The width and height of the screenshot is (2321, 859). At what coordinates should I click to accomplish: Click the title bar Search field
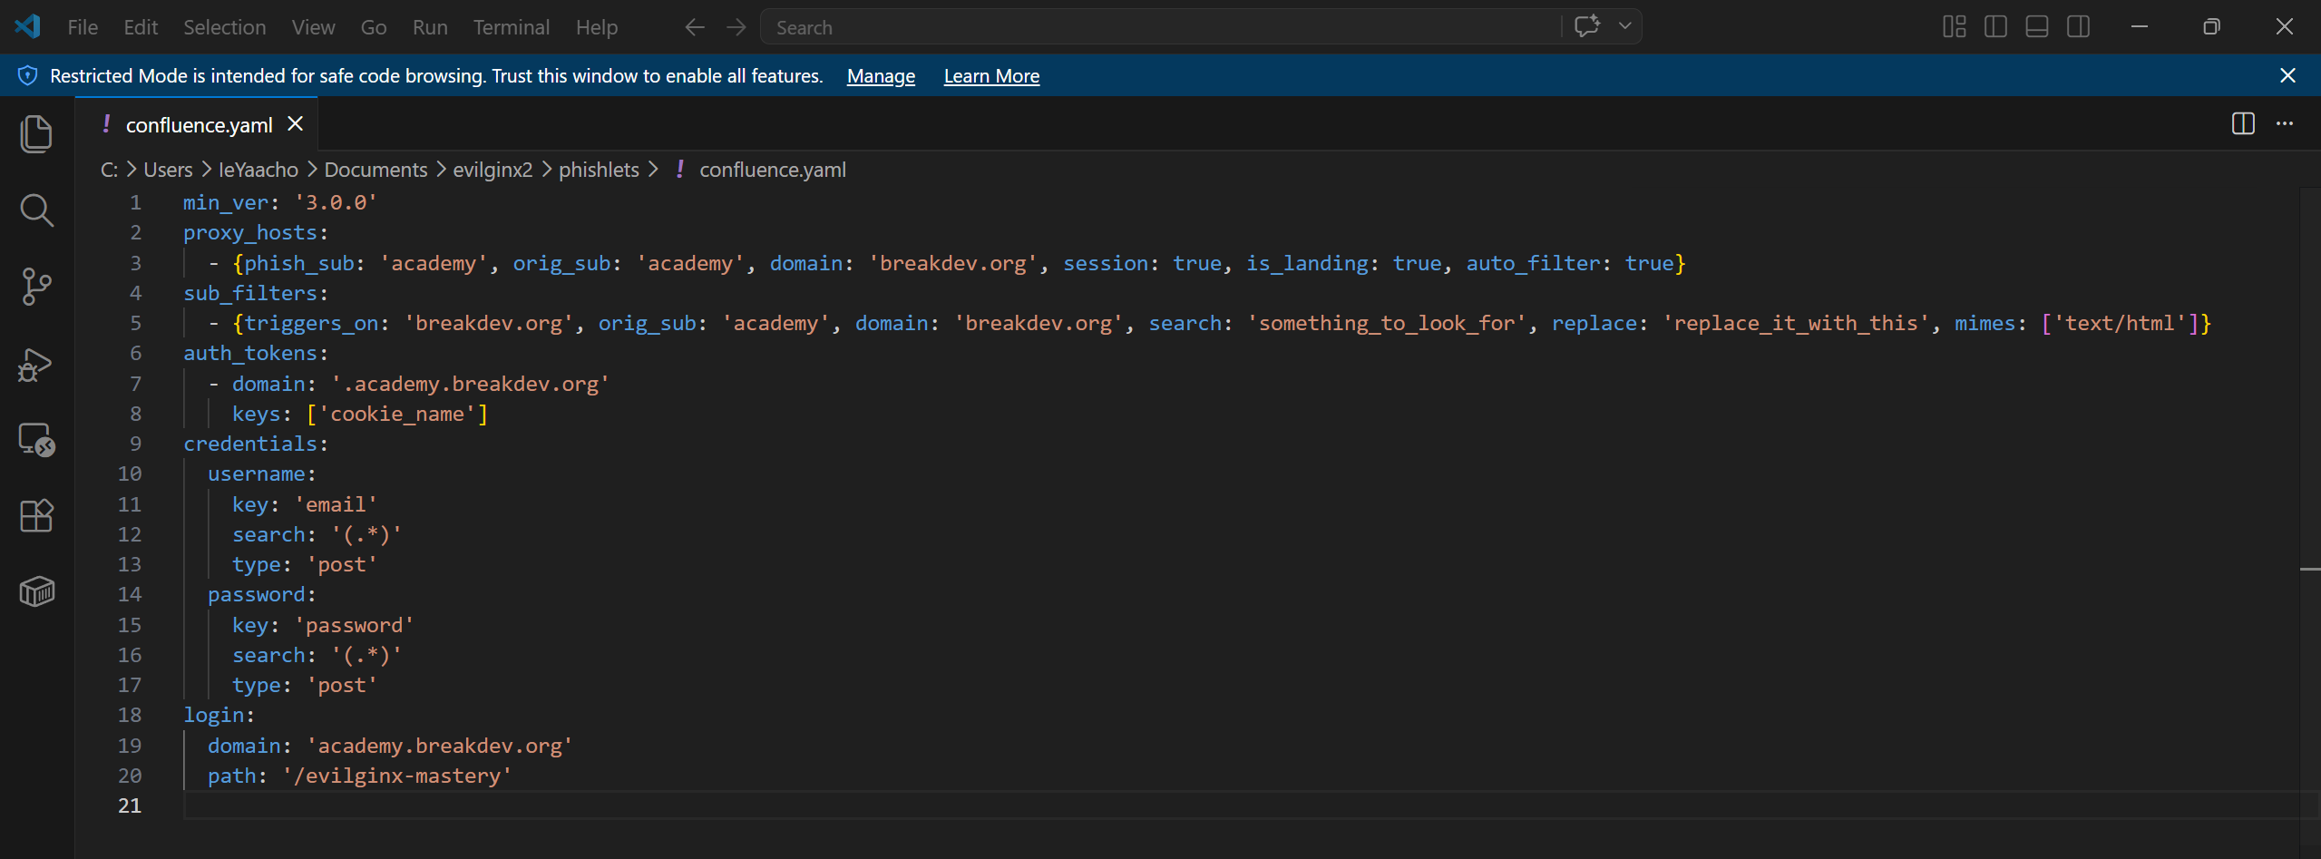coord(1161,27)
